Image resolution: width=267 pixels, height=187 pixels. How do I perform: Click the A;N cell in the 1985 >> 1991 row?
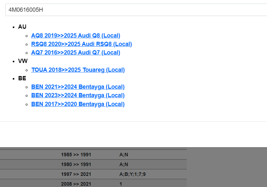[124, 155]
